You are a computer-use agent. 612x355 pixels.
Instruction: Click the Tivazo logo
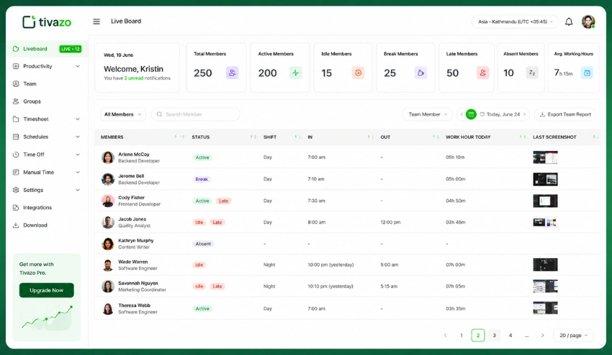(47, 22)
